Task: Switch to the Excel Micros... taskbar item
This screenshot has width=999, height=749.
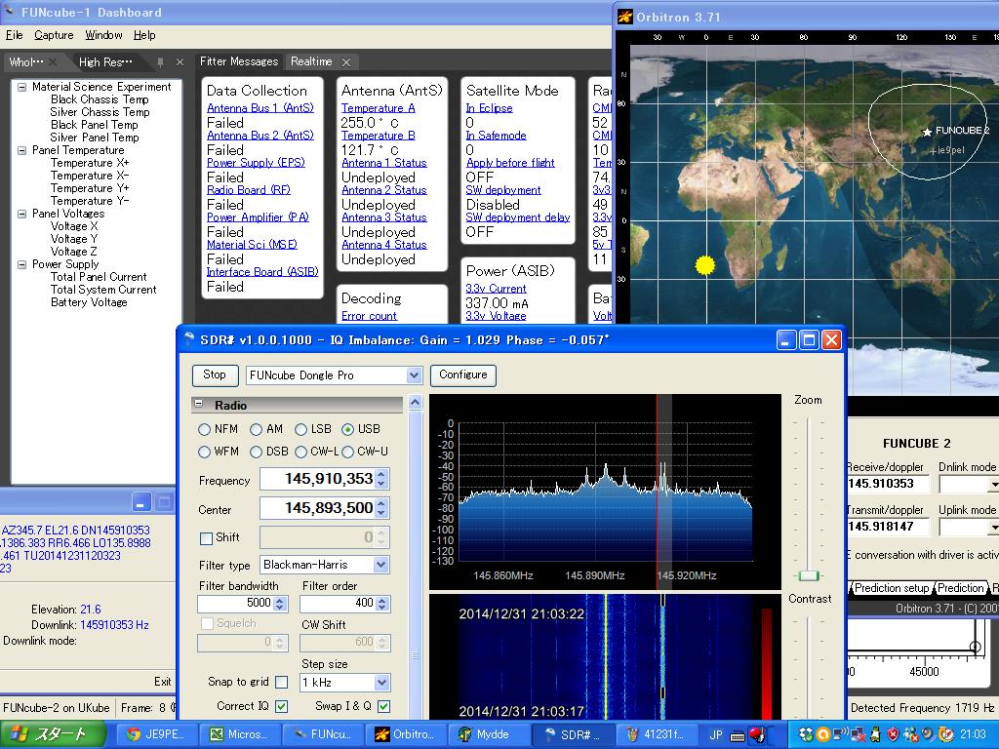Action: (x=239, y=734)
